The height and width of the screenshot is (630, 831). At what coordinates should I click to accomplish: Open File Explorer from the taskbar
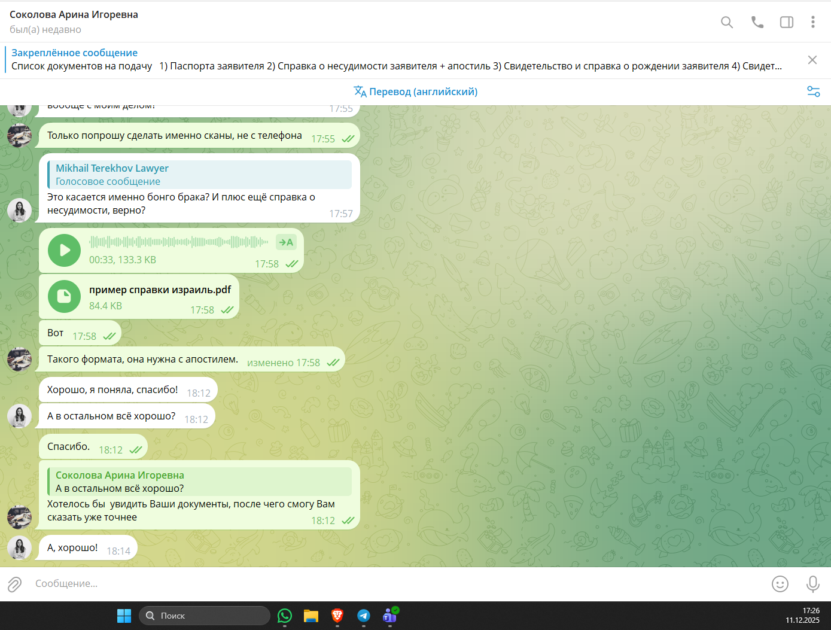(x=311, y=616)
